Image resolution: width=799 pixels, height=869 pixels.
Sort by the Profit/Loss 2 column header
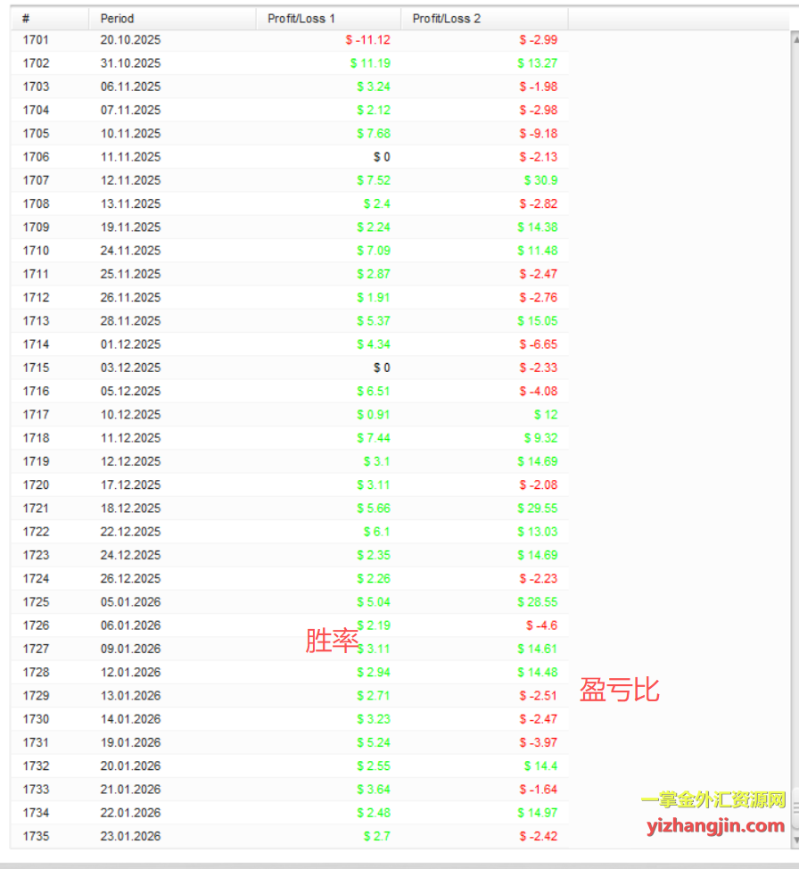pos(446,18)
